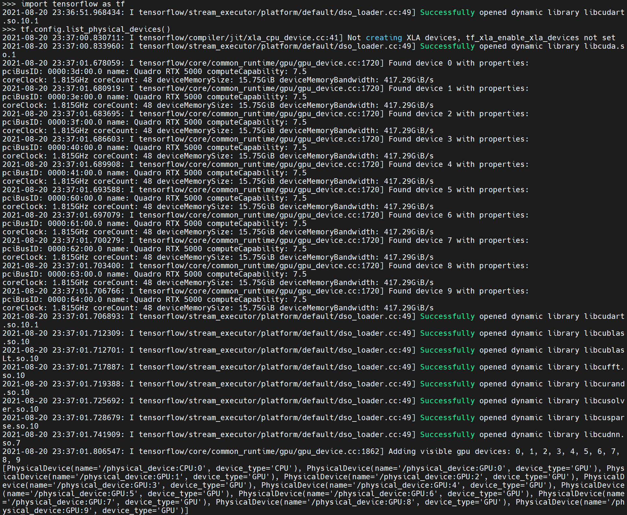Click the 'import tensorflow as tf' command line
This screenshot has height=515, width=627.
coord(73,4)
